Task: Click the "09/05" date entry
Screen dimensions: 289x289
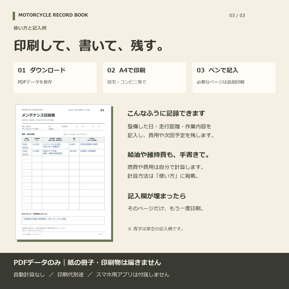Action: [25, 148]
